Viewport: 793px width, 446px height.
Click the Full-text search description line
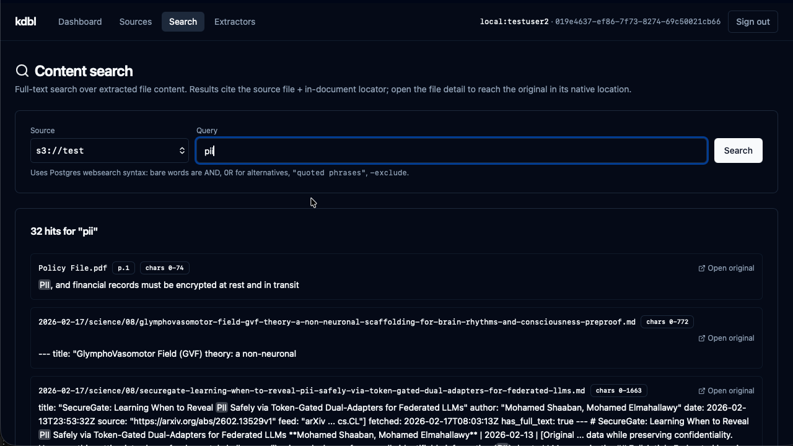pyautogui.click(x=323, y=89)
